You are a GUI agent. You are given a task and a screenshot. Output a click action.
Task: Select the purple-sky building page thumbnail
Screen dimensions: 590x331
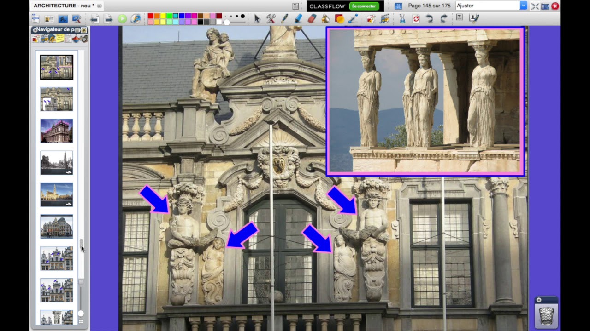pyautogui.click(x=56, y=131)
